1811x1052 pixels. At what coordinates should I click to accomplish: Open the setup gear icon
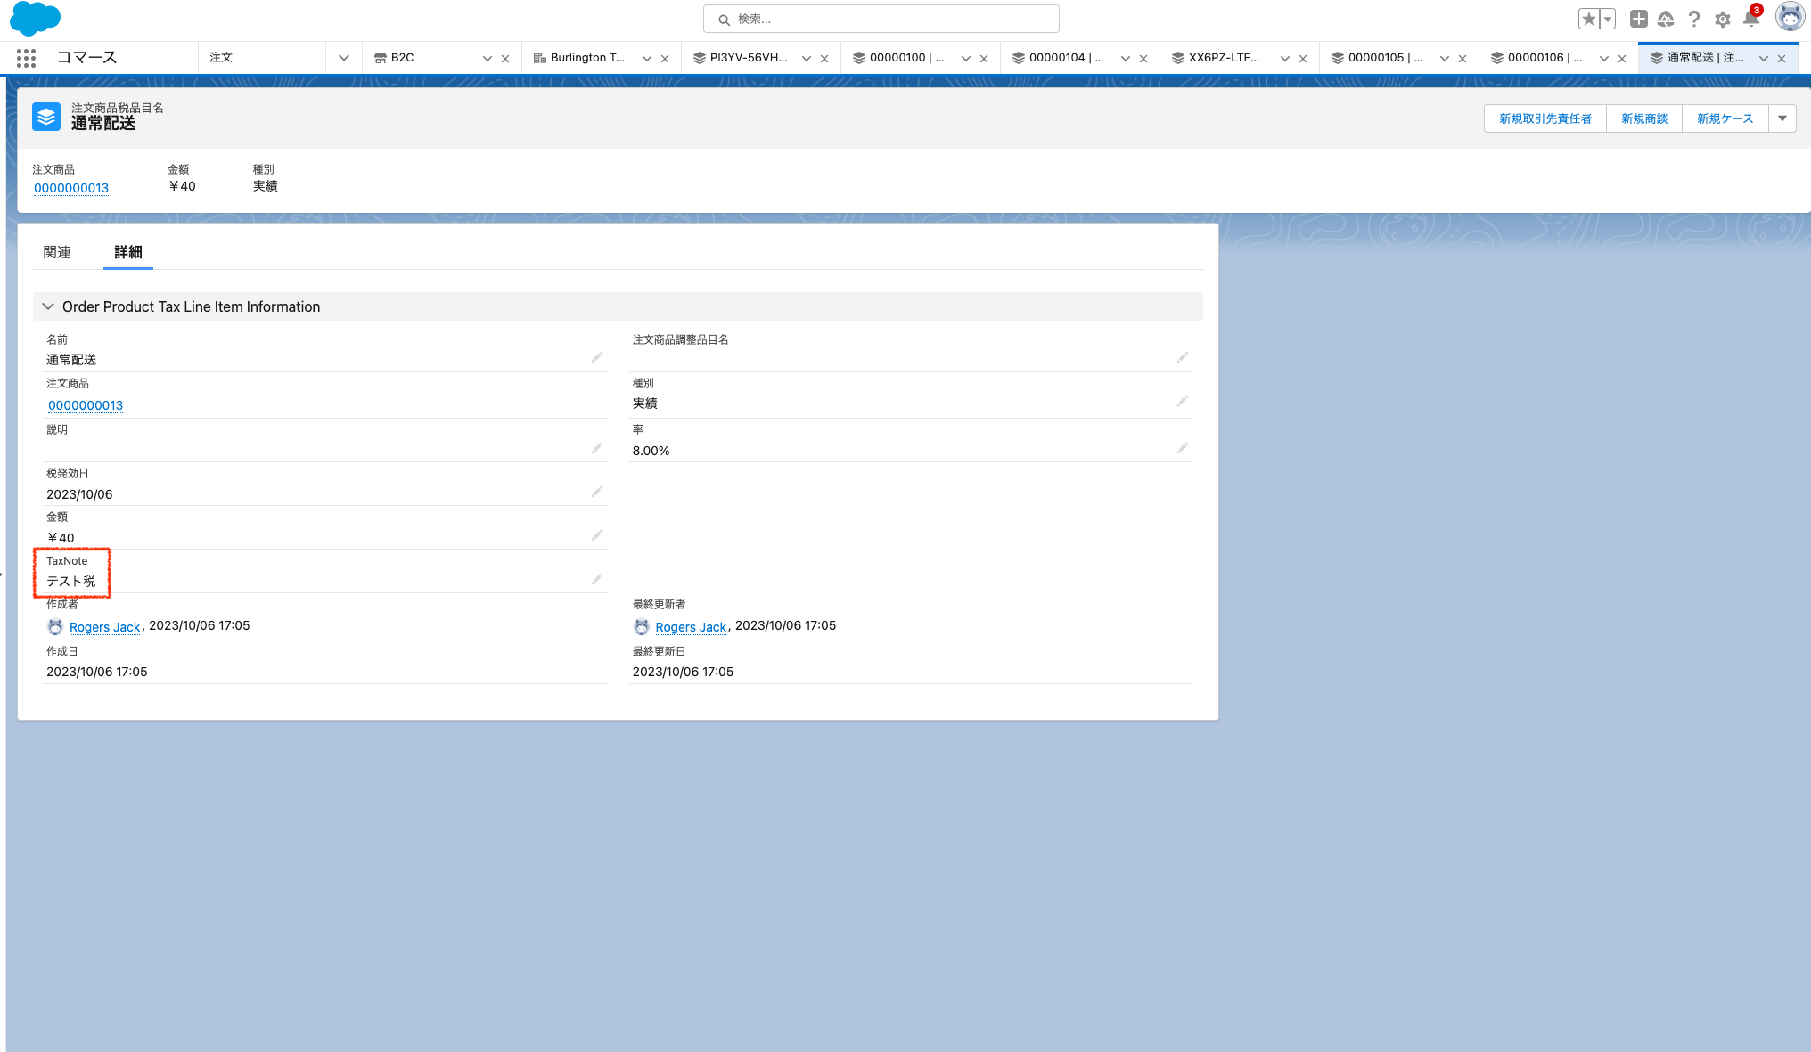[x=1723, y=19]
